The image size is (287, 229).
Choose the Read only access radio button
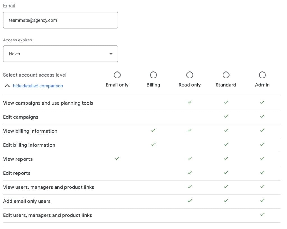point(190,75)
